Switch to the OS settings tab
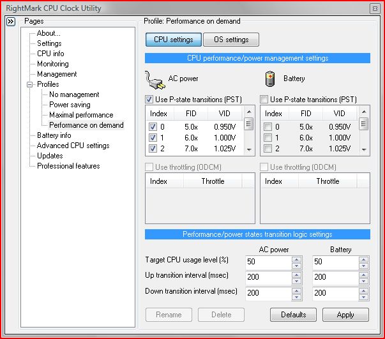The width and height of the screenshot is (385, 339). click(x=231, y=40)
